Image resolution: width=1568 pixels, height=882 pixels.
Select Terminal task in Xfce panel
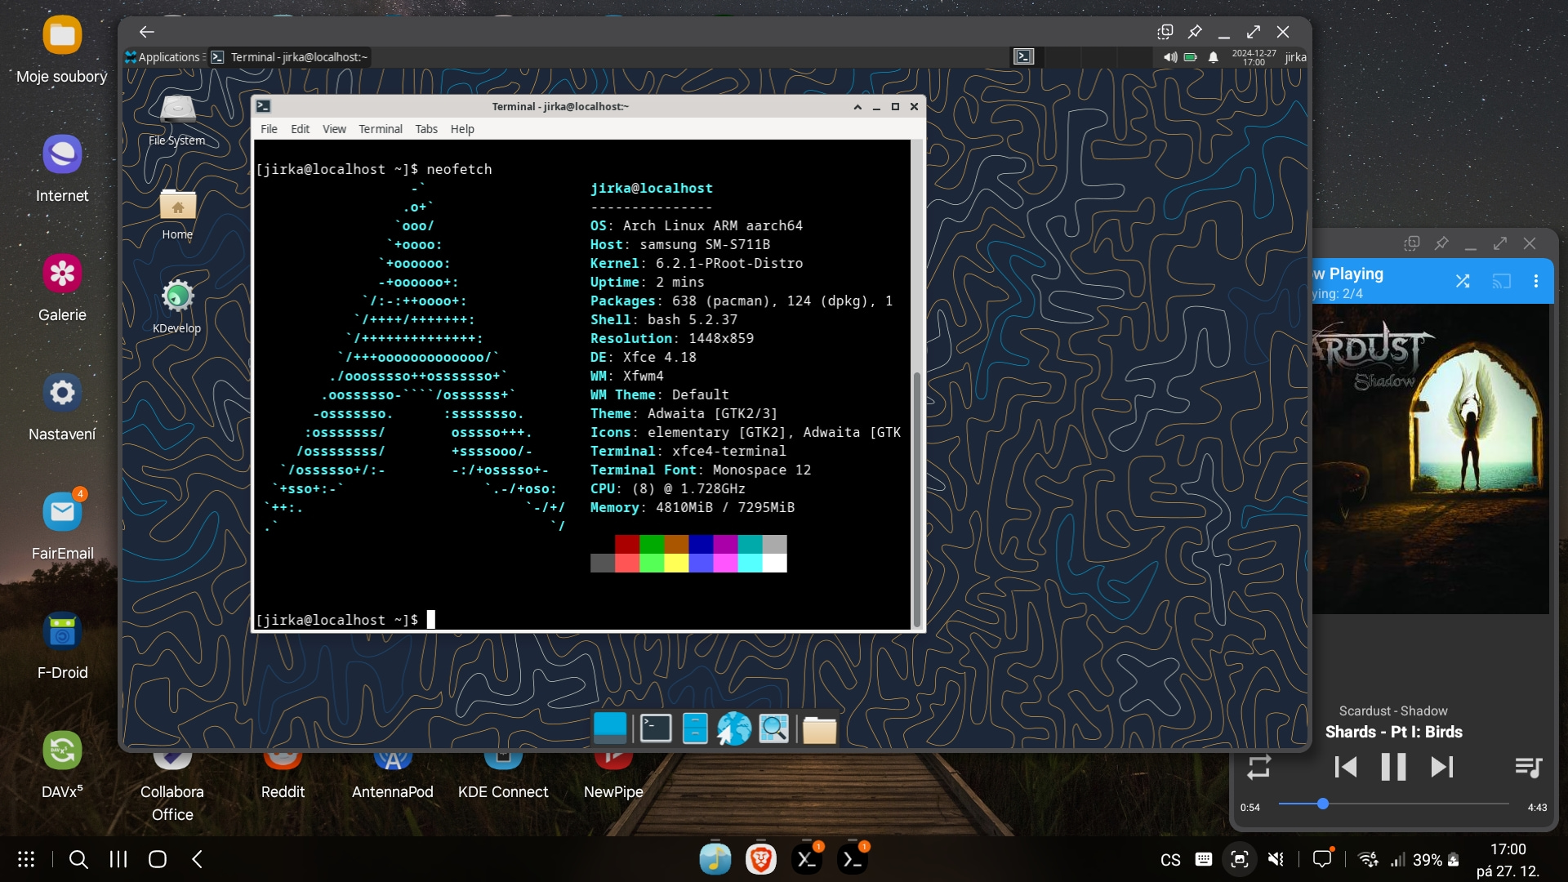click(x=289, y=57)
